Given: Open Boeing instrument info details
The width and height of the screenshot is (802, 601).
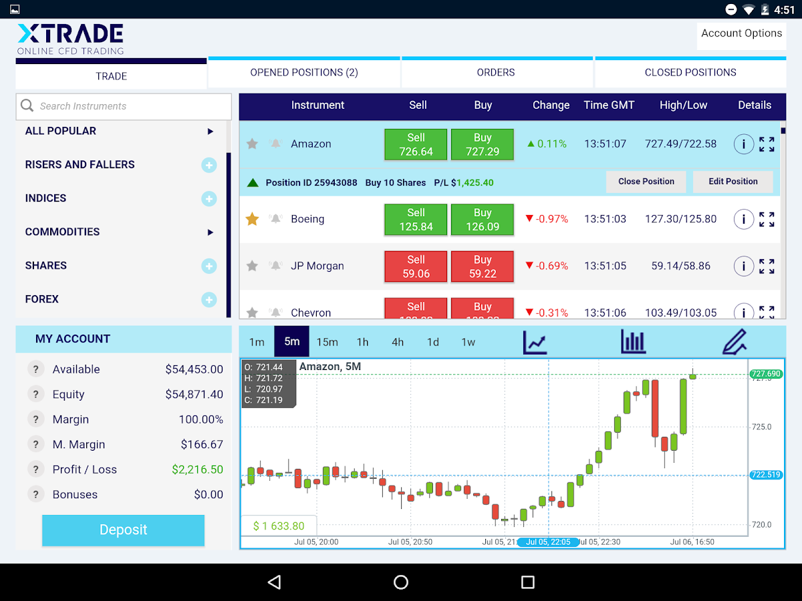Looking at the screenshot, I should point(744,219).
